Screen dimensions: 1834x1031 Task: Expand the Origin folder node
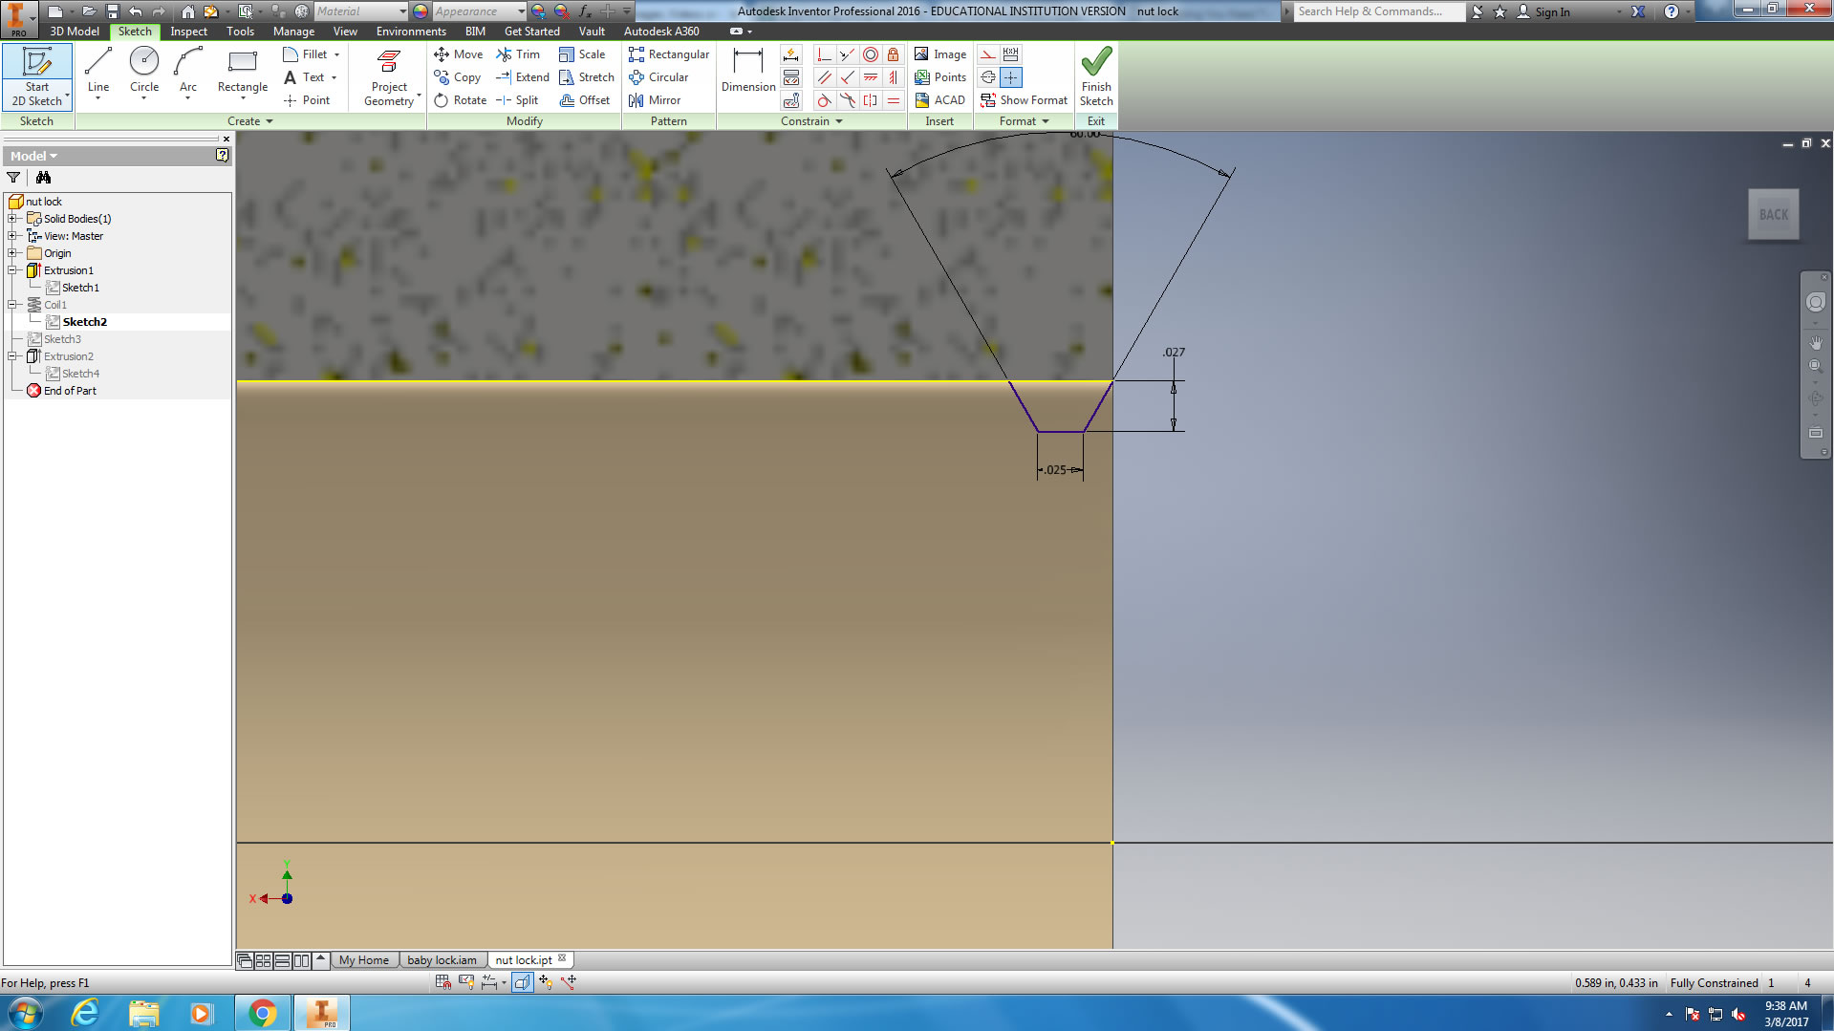click(12, 253)
